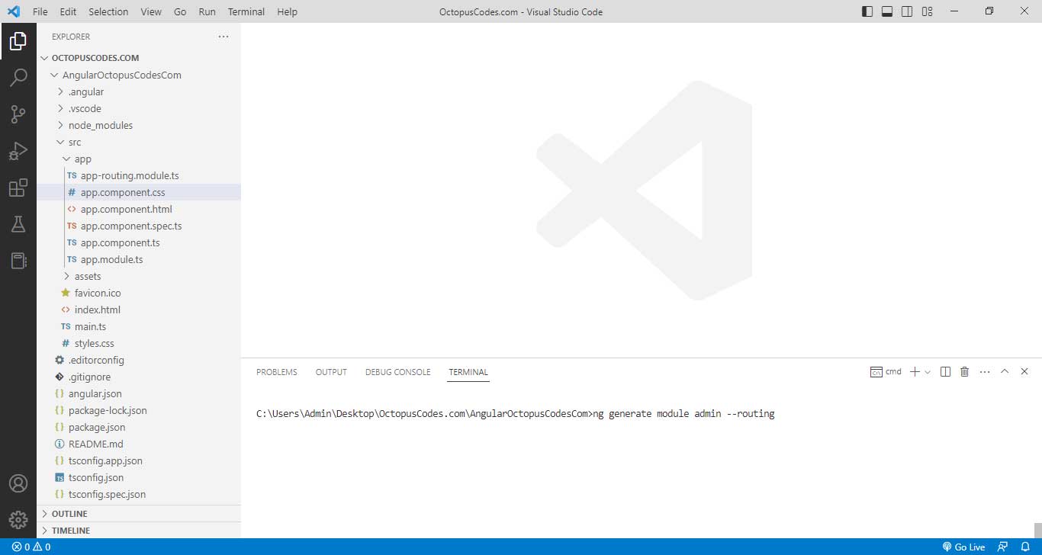The image size is (1042, 555).
Task: Click the Accounts icon in activity bar
Action: click(18, 483)
